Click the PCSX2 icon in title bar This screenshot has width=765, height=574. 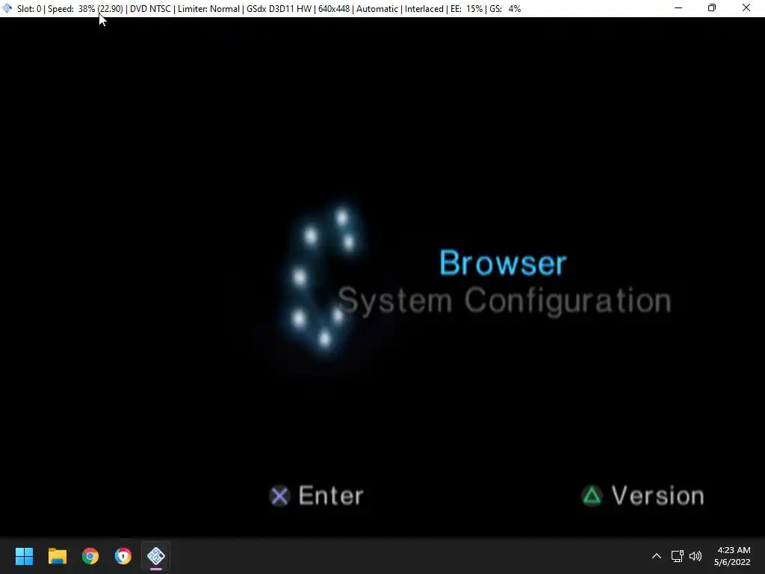point(7,8)
